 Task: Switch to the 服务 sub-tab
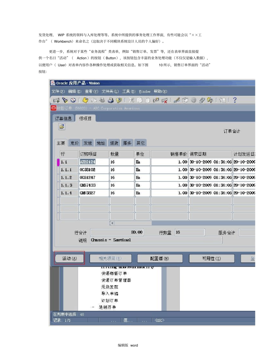click(x=127, y=143)
